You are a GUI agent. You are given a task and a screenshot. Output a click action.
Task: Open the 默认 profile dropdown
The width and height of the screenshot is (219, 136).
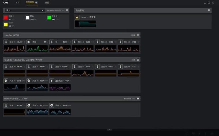(25, 10)
